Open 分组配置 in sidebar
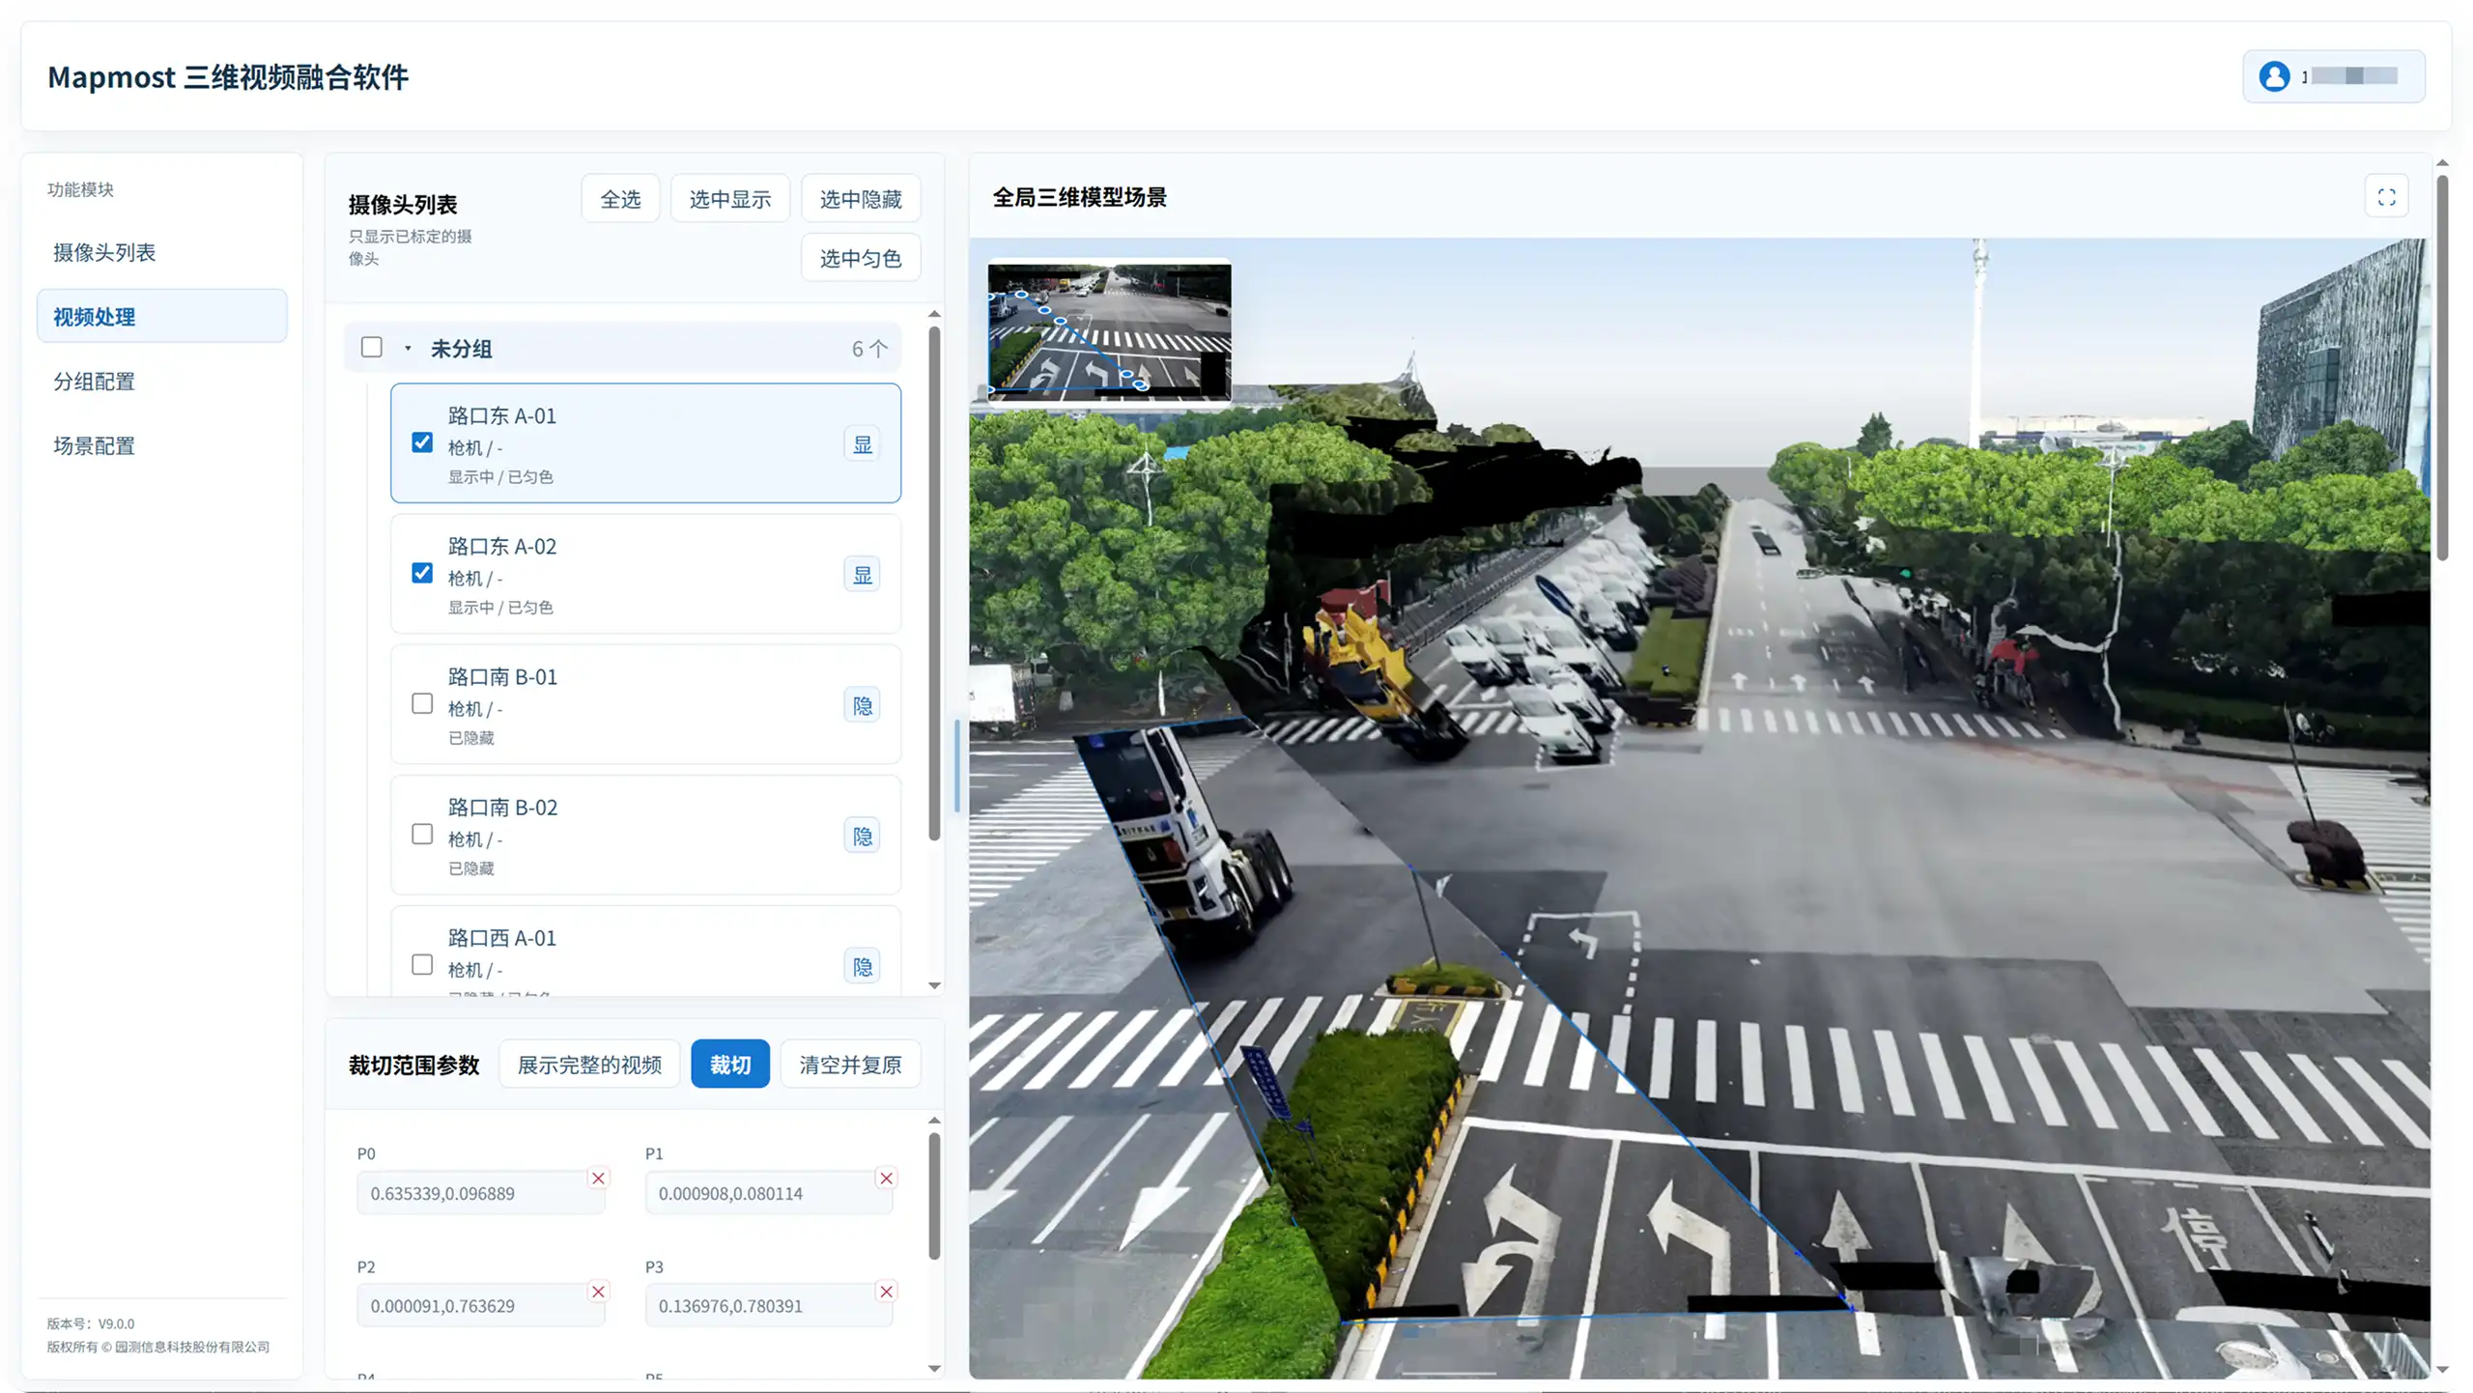 tap(162, 381)
